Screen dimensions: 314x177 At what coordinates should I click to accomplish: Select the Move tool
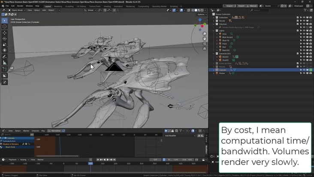(5, 33)
